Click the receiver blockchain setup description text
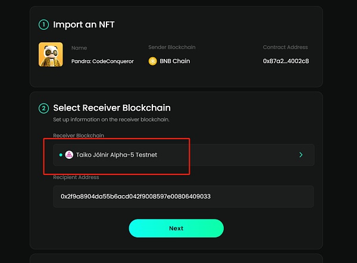This screenshot has width=357, height=263. pos(111,120)
